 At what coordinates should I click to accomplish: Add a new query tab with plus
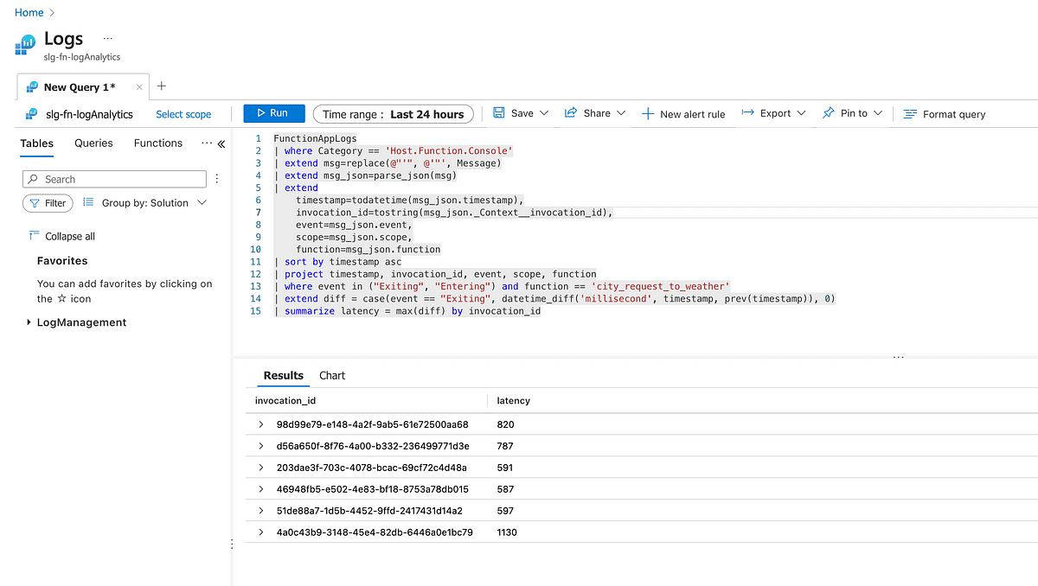tap(162, 86)
